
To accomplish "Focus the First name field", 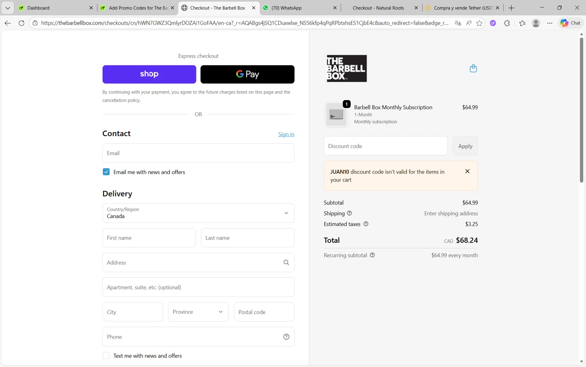I will pos(149,238).
